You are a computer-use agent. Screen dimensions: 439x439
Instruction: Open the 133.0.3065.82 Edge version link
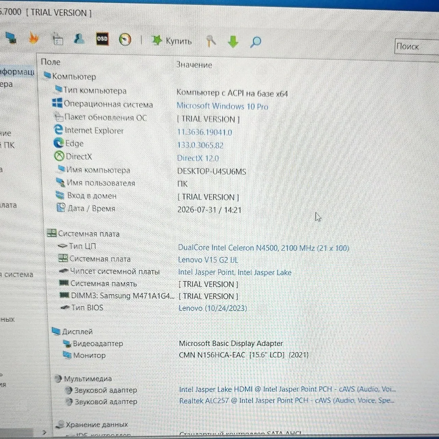[x=200, y=145]
